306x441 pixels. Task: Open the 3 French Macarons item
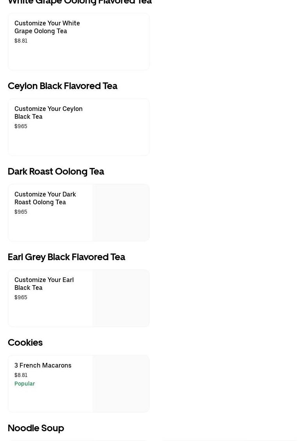pyautogui.click(x=43, y=365)
